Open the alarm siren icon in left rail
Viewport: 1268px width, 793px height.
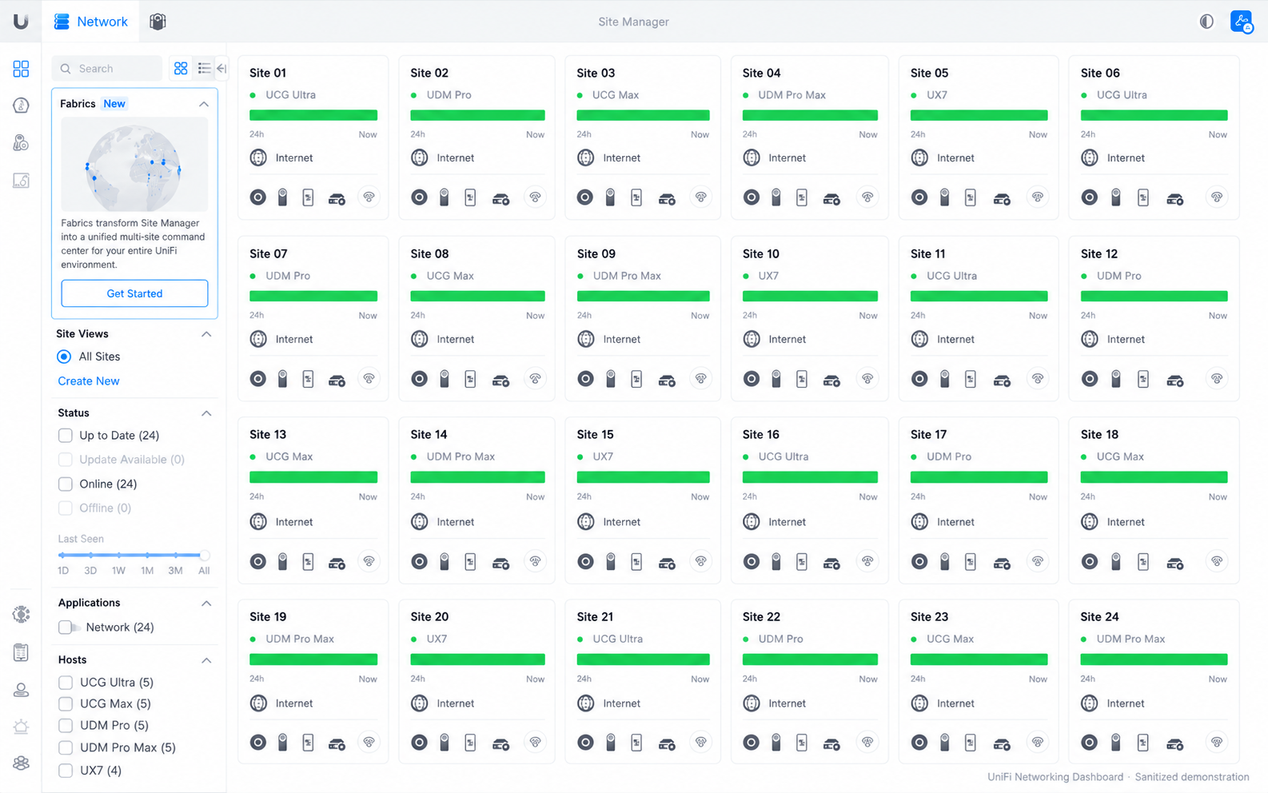pos(21,727)
